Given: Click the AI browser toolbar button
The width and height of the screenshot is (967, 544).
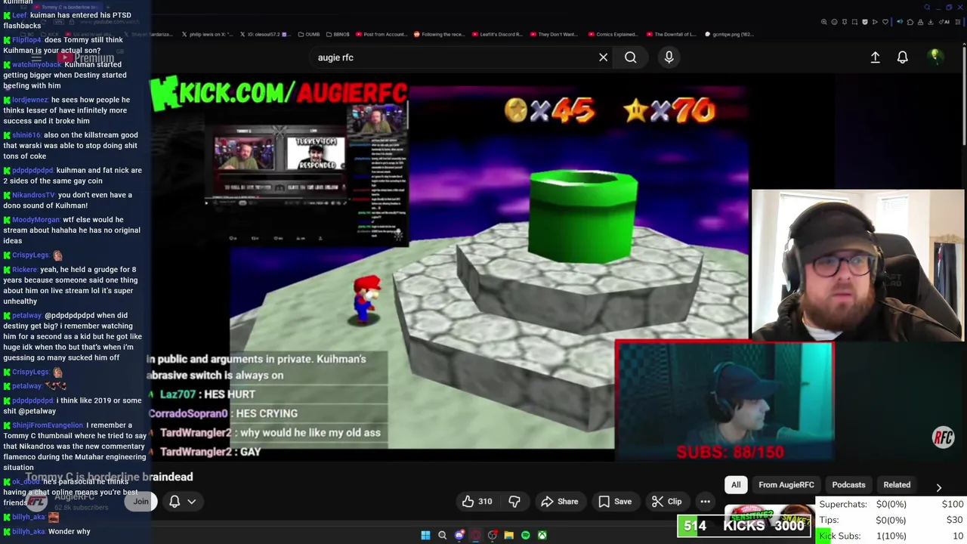Looking at the screenshot, I should [945, 22].
